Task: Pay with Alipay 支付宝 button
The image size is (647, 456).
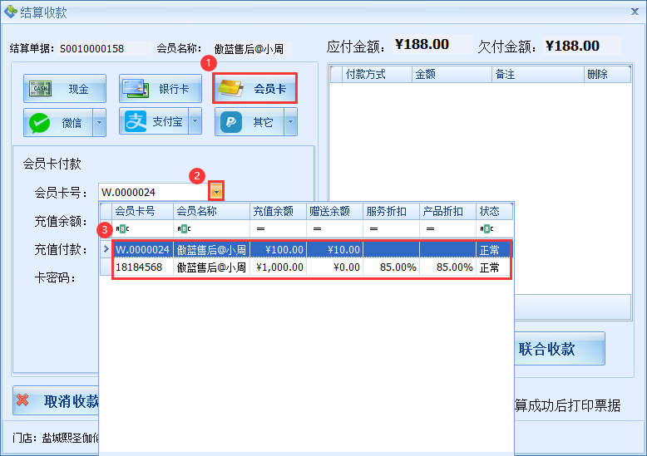Action: point(154,121)
